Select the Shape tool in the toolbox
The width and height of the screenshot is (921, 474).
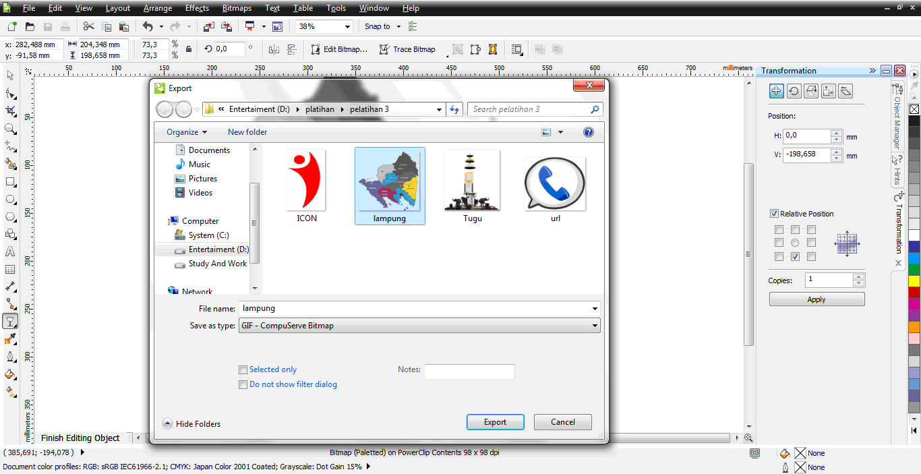point(10,93)
